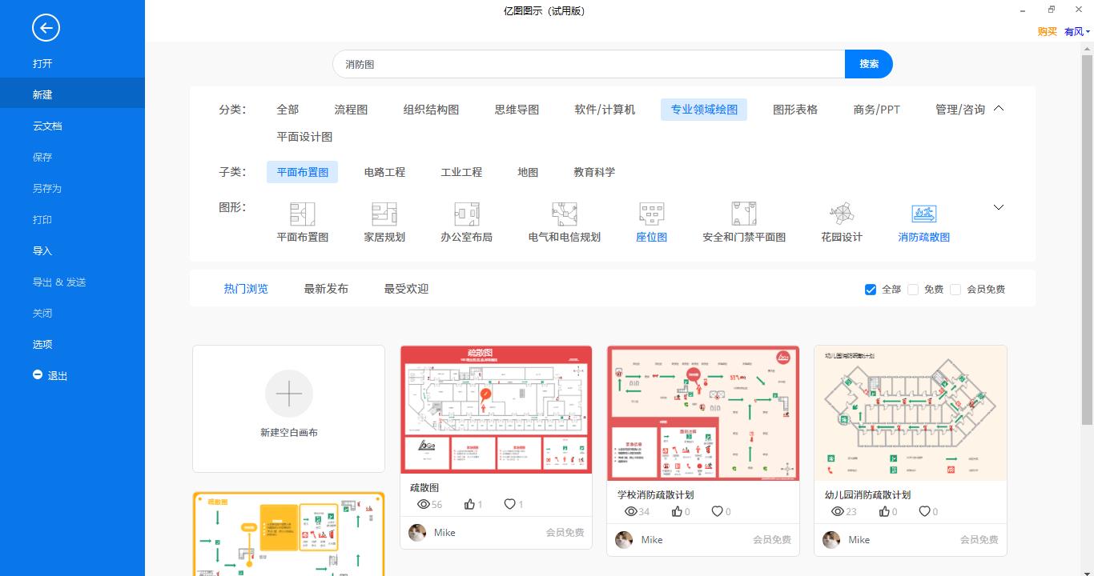Select the 平面设计图 category
The image size is (1094, 576).
click(304, 137)
